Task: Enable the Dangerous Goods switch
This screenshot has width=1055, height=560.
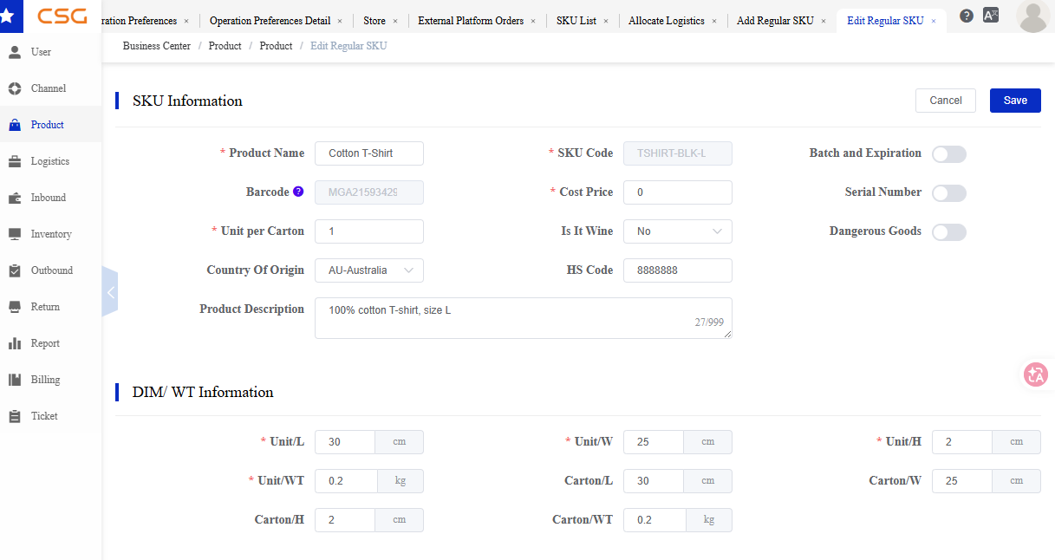Action: 949,232
